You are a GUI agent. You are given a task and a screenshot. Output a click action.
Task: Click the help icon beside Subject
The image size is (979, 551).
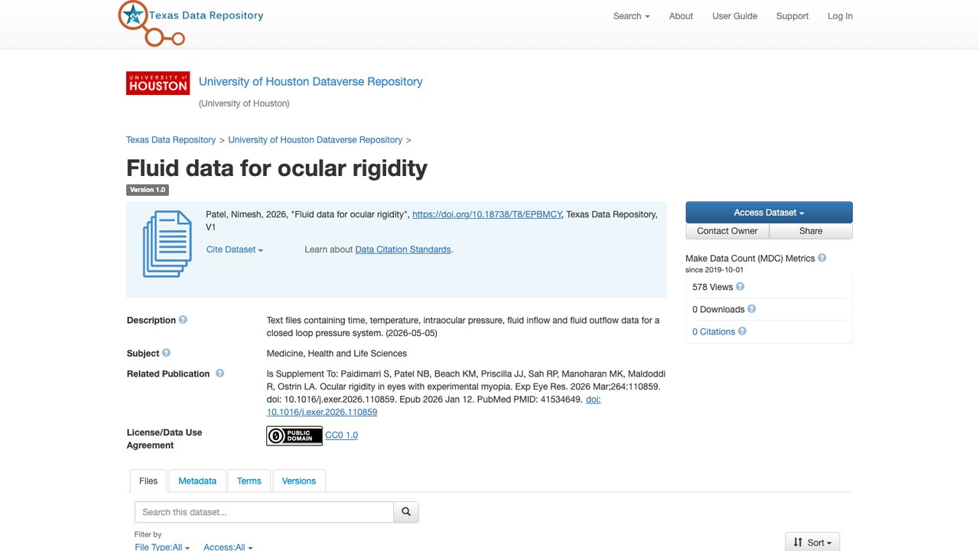coord(166,353)
